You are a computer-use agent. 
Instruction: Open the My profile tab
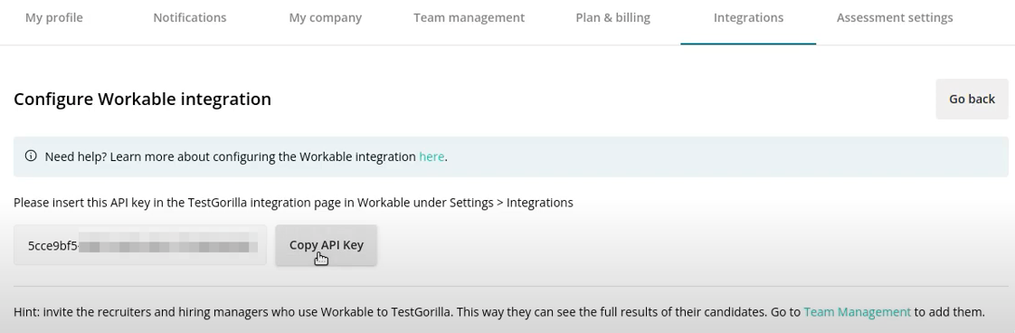click(x=53, y=18)
